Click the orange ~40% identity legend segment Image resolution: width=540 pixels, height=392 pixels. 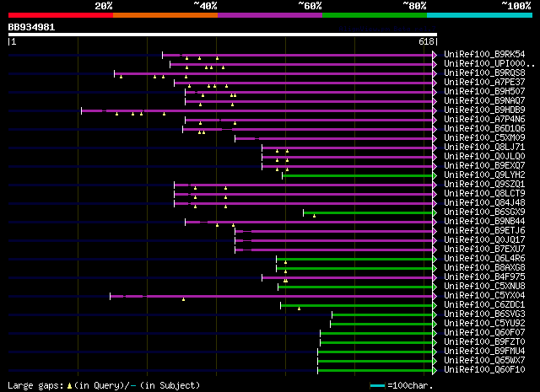[x=165, y=15]
